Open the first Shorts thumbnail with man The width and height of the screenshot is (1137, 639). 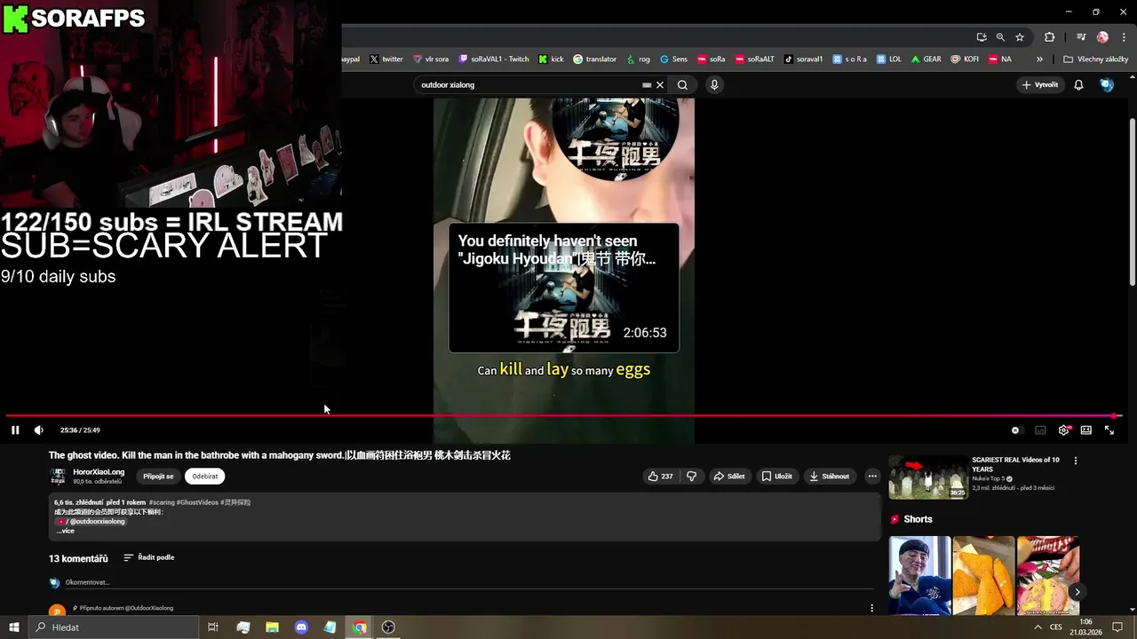(x=919, y=576)
